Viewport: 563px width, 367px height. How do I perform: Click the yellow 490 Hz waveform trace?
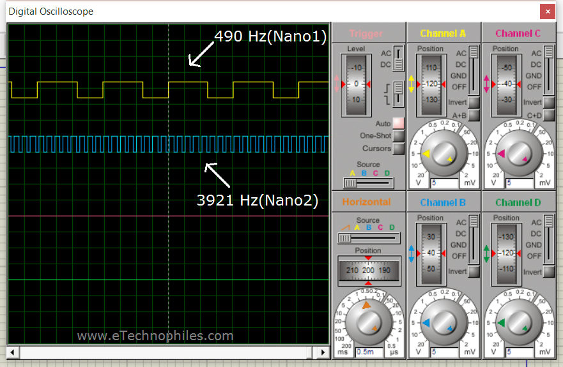pyautogui.click(x=168, y=90)
